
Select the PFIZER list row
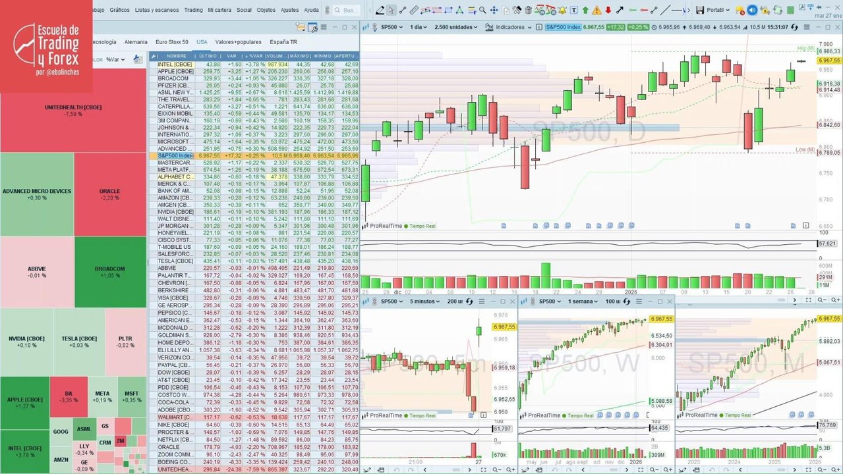coord(254,86)
